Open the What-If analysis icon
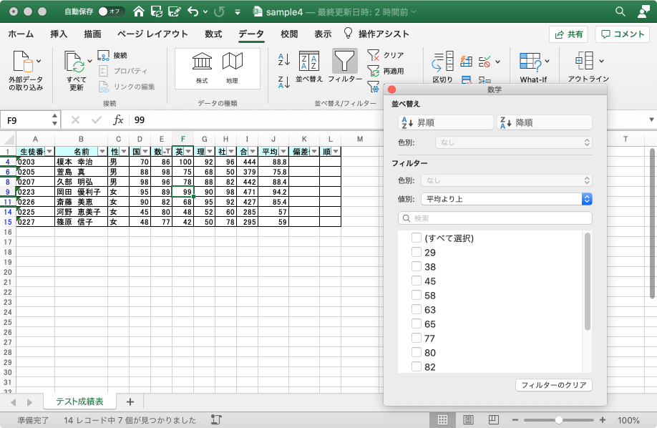Viewport: 657px width, 428px height. click(530, 62)
